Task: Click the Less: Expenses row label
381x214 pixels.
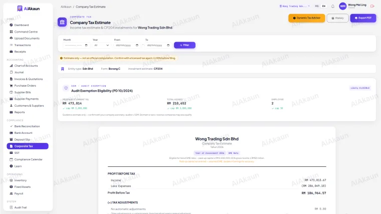Action: [121, 186]
